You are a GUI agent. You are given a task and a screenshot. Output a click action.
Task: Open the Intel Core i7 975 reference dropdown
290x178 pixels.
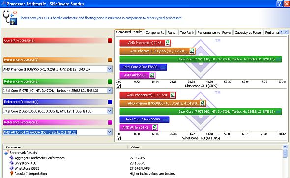pos(110,90)
